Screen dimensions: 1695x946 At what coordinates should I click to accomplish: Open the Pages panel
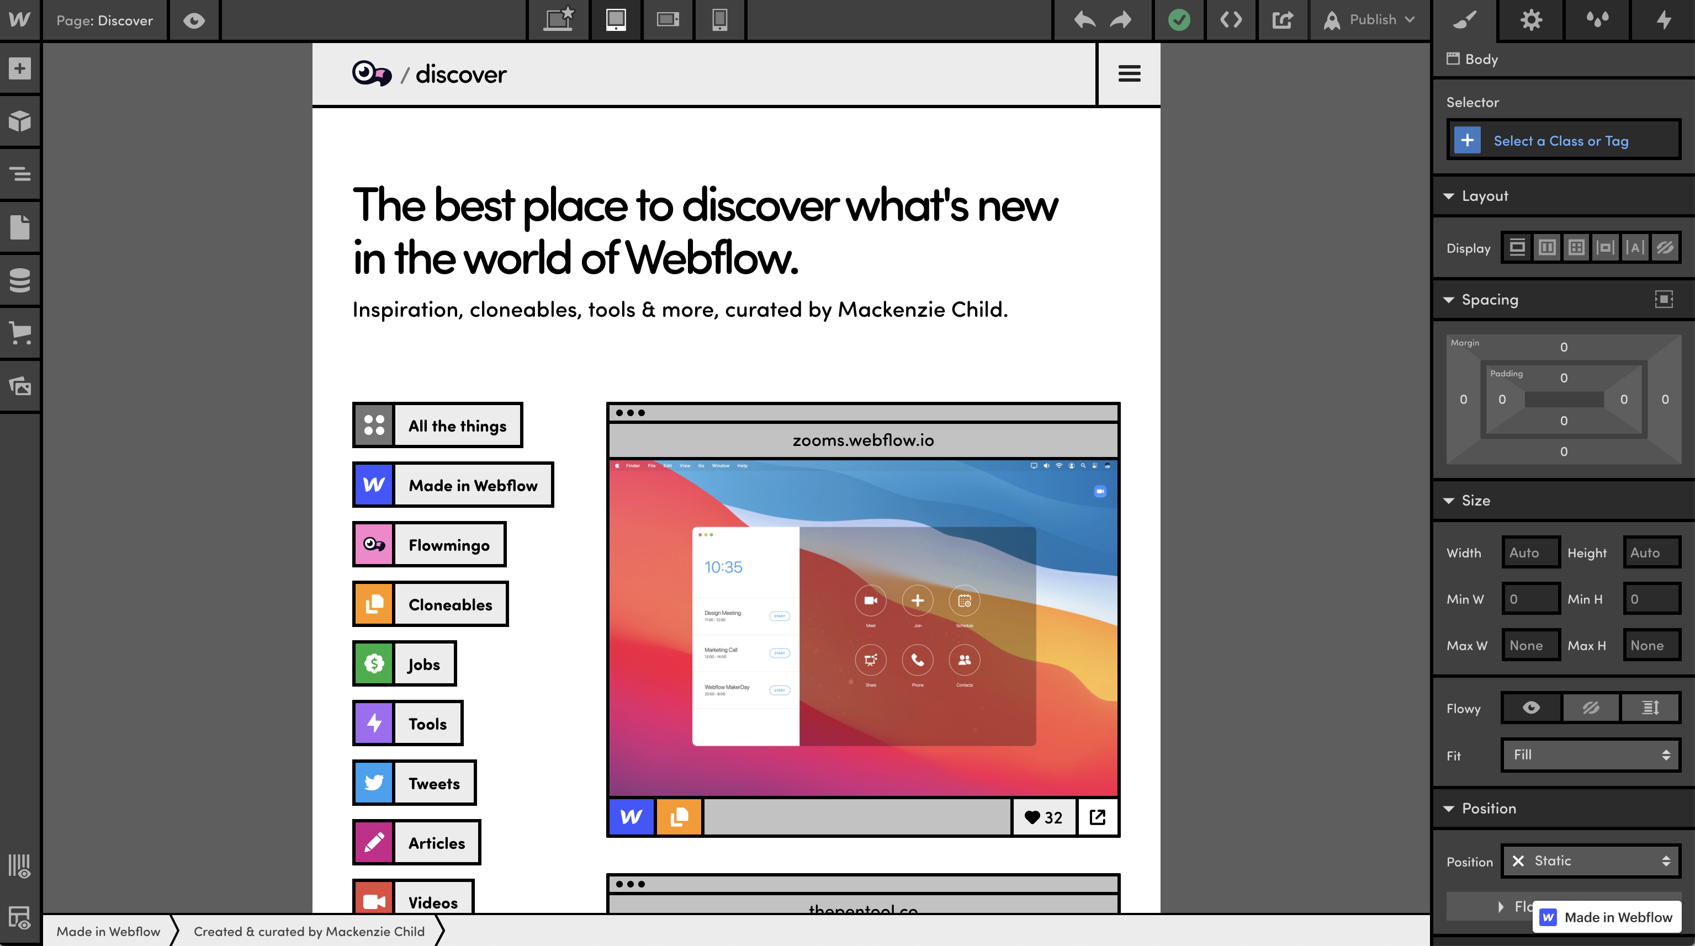(20, 226)
